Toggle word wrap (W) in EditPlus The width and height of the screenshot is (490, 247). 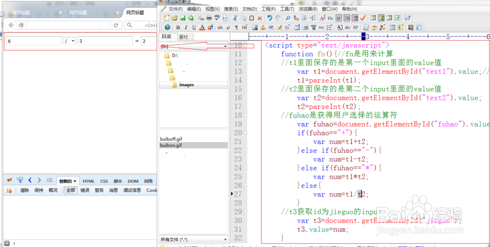click(339, 18)
